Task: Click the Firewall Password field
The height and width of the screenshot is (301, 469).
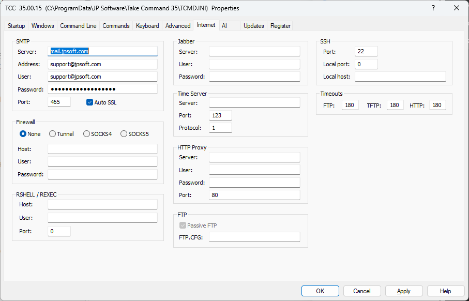Action: 102,174
